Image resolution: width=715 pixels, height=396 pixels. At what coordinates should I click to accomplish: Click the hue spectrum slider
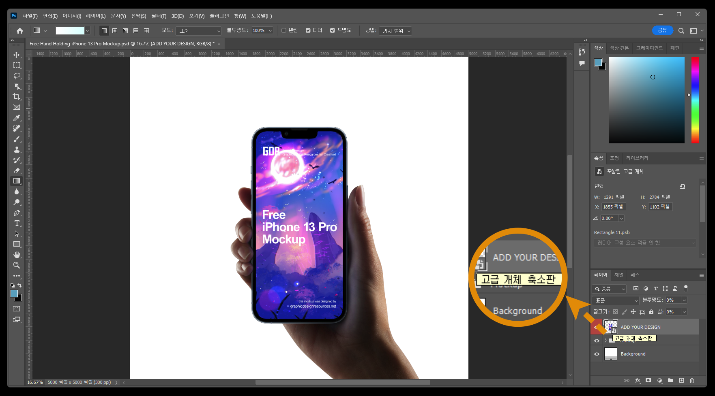coord(695,100)
